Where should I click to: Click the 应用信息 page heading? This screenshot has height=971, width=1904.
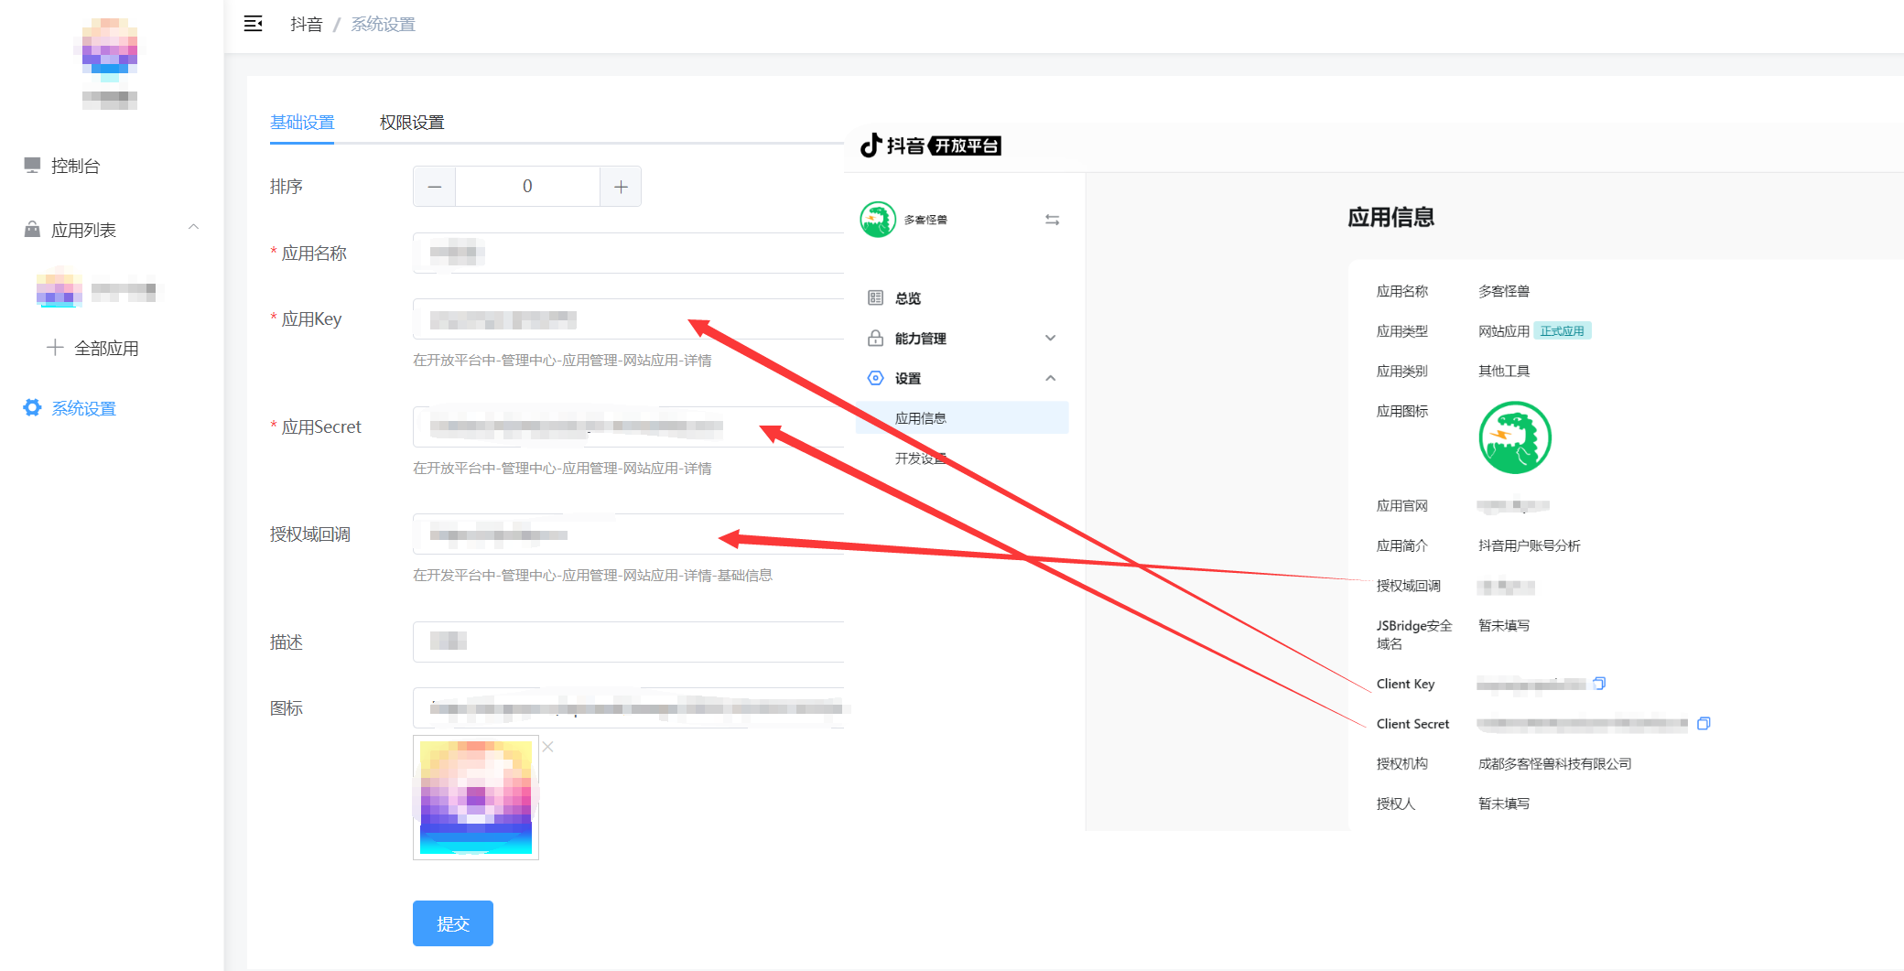click(1390, 218)
